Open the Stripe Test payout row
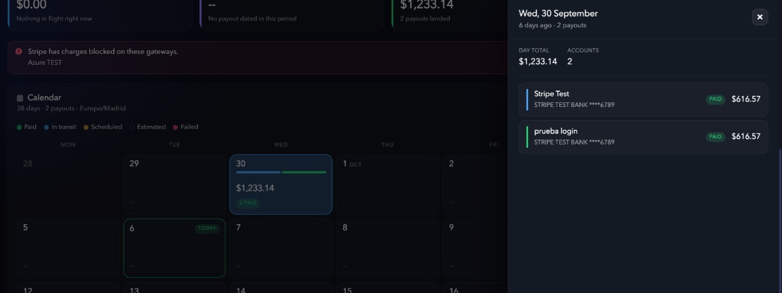The width and height of the screenshot is (782, 293). pyautogui.click(x=643, y=100)
